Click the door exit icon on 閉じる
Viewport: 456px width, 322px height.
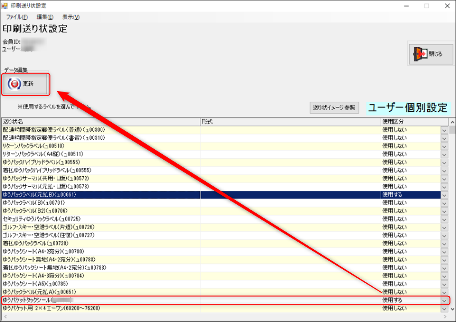pos(419,54)
